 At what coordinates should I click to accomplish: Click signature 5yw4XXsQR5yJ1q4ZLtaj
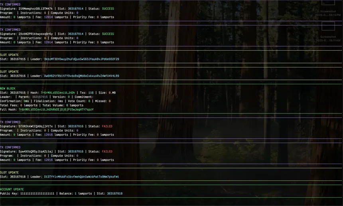click(x=35, y=152)
